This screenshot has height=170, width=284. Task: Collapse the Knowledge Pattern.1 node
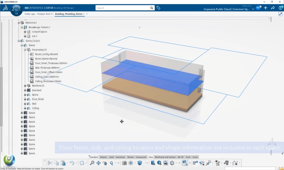[22, 27]
